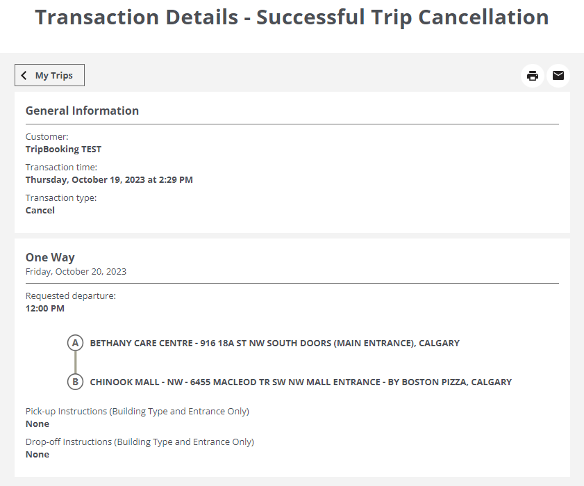Click the Transaction type value 'Cancel'
584x486 pixels.
40,210
